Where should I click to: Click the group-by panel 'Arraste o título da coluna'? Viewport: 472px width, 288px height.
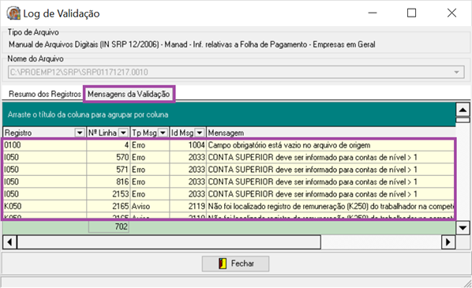[x=229, y=114]
